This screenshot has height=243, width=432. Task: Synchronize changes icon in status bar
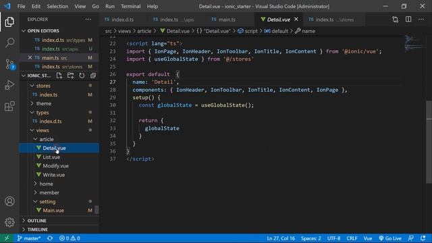(50, 238)
